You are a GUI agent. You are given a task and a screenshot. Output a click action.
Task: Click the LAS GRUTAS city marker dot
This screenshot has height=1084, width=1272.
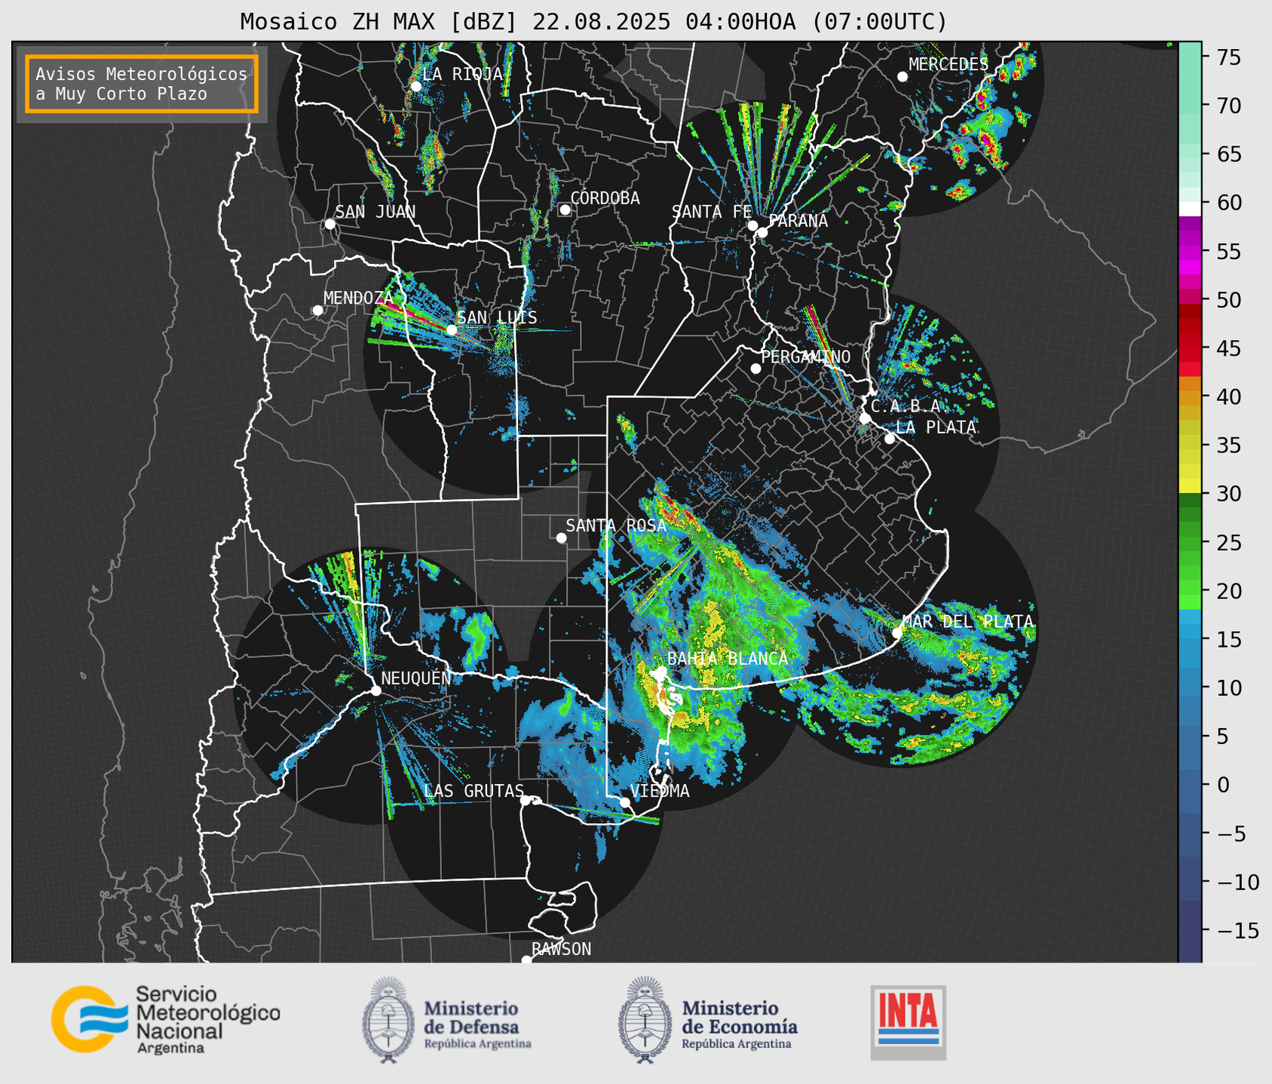click(526, 800)
